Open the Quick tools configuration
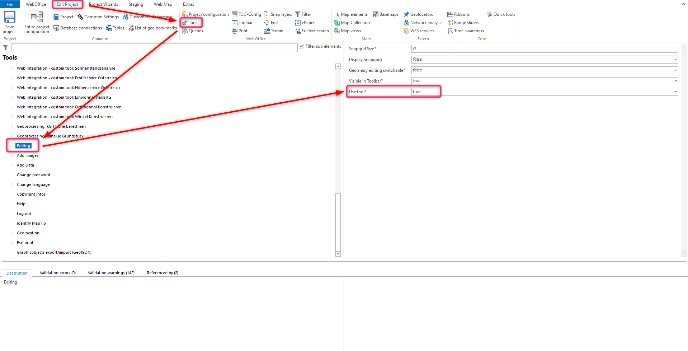 coord(501,14)
